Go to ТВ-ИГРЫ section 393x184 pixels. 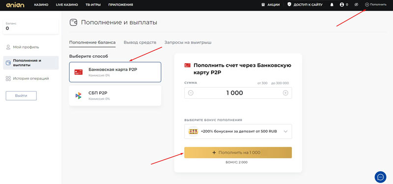[93, 5]
